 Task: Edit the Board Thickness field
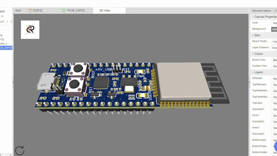(274, 42)
